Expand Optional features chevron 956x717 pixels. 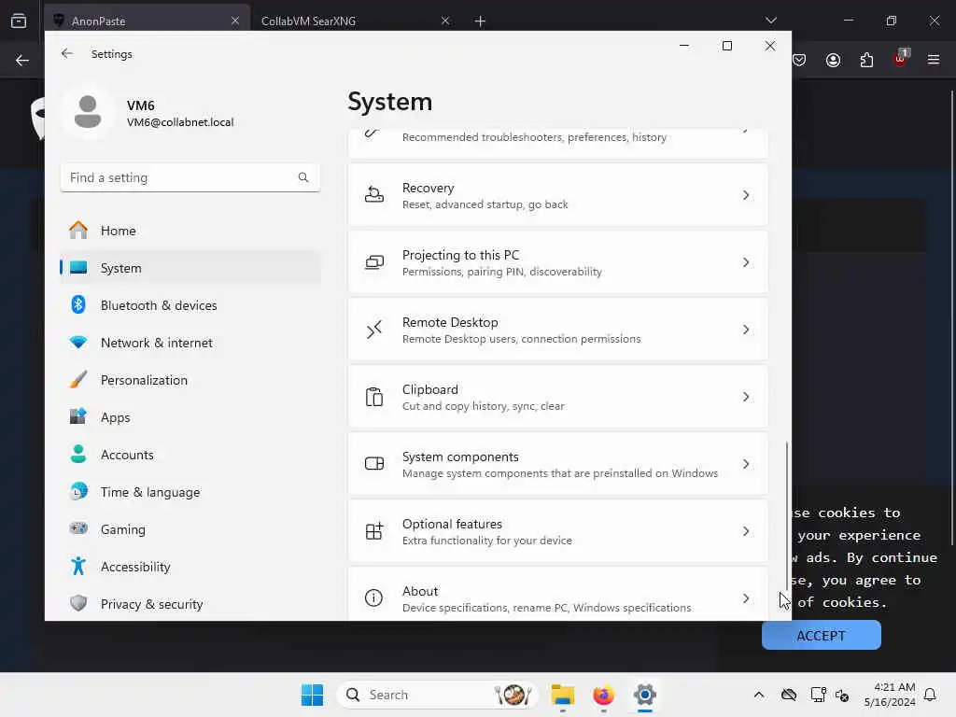coord(746,531)
